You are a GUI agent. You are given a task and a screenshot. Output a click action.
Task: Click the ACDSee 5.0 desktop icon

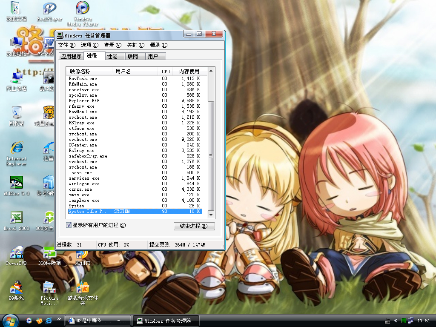click(x=17, y=183)
